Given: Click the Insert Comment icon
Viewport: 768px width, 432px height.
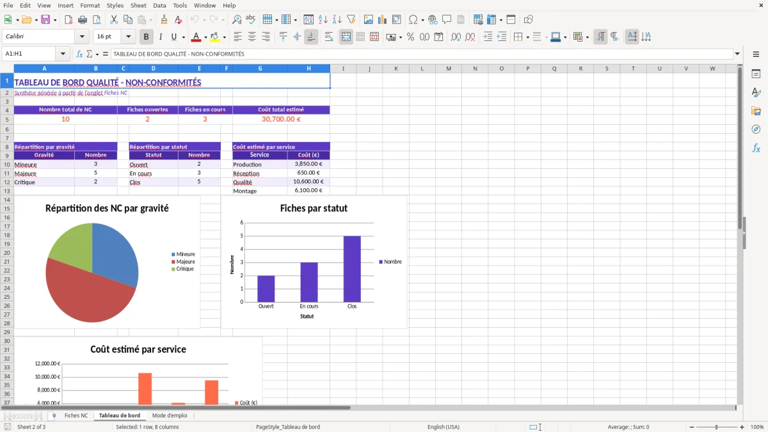Looking at the screenshot, I should (x=447, y=20).
